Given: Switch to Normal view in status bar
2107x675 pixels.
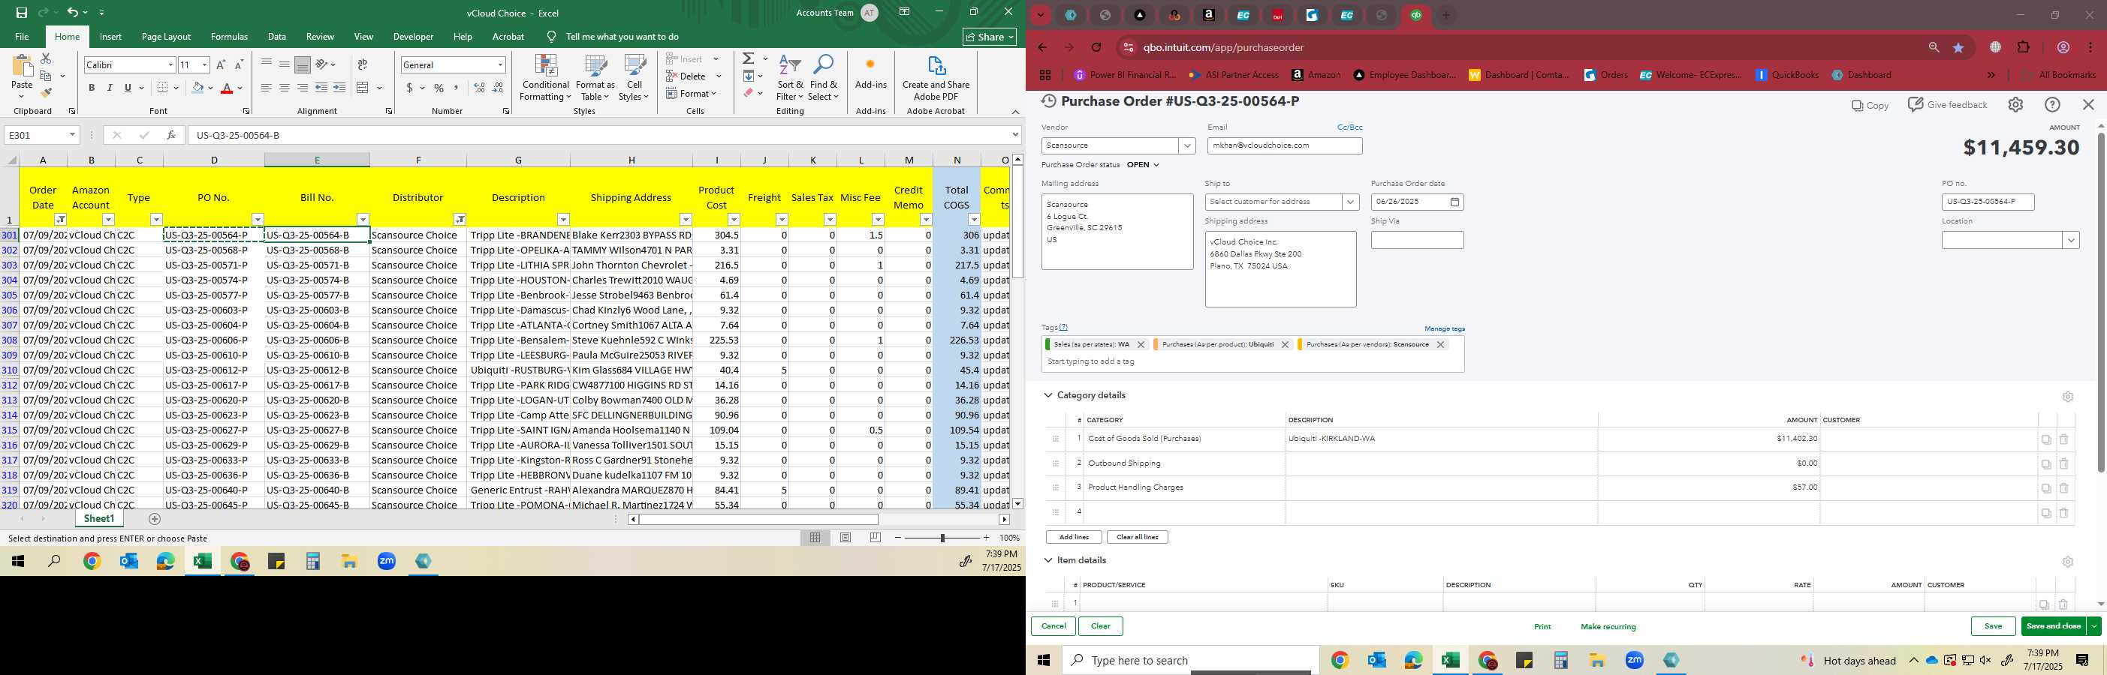Looking at the screenshot, I should (x=815, y=538).
